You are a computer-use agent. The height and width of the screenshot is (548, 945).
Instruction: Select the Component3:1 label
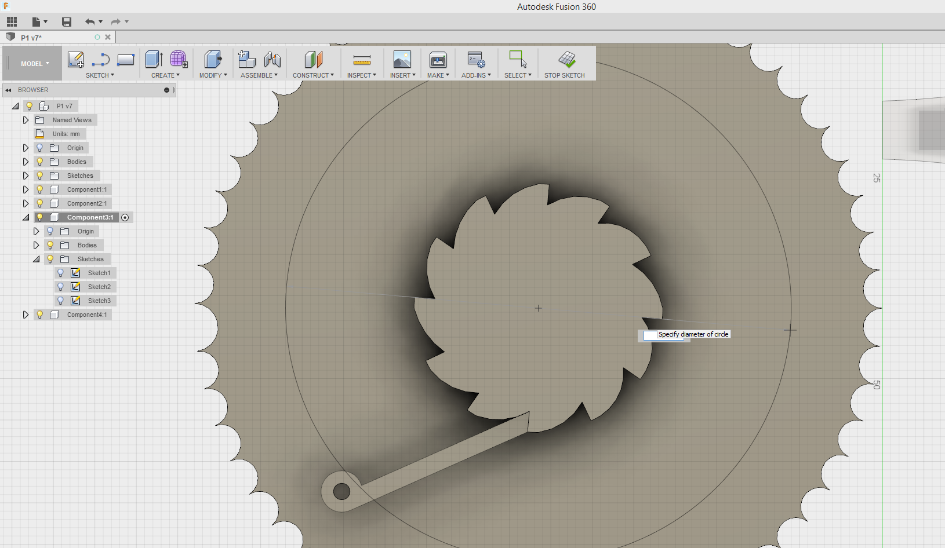90,217
